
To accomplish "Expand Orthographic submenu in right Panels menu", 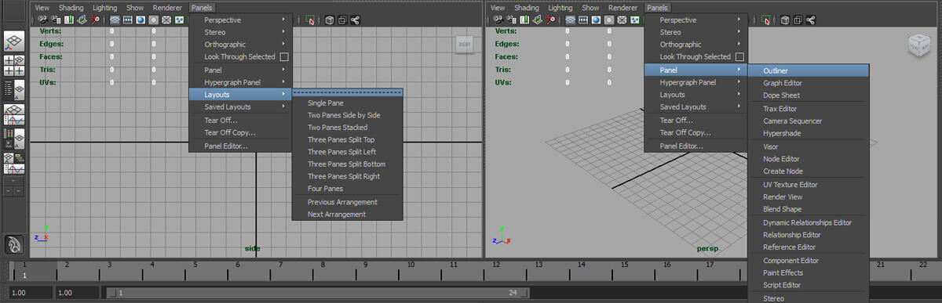I will click(x=696, y=45).
